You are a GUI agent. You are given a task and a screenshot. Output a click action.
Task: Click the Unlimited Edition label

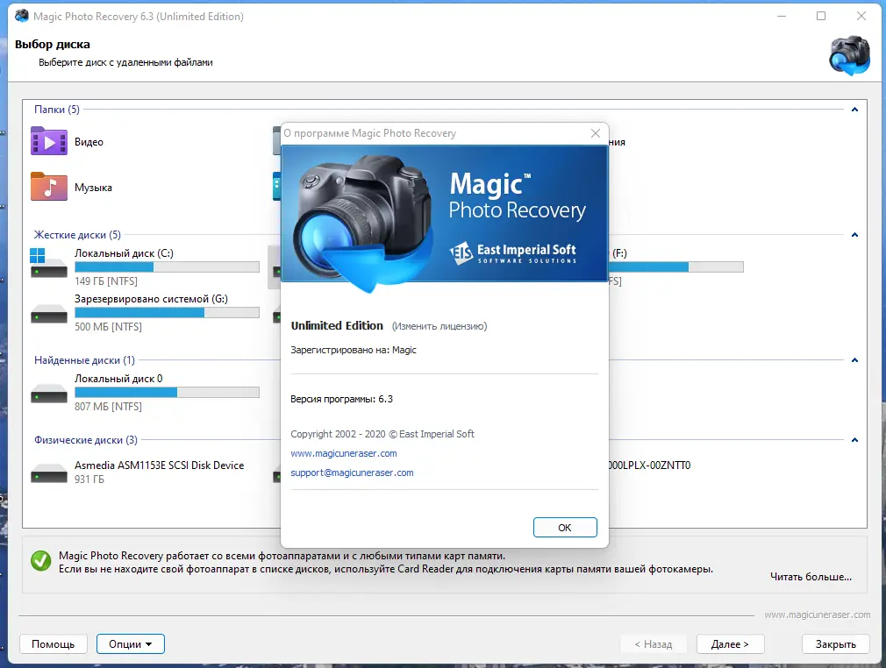337,325
